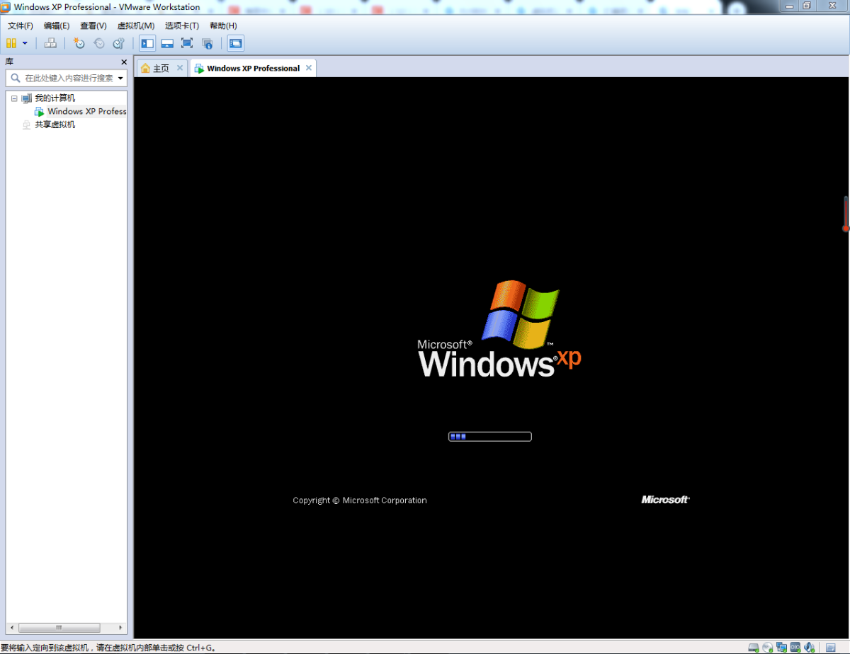
Task: Toggle the thumbnail bar view icon
Action: [167, 43]
